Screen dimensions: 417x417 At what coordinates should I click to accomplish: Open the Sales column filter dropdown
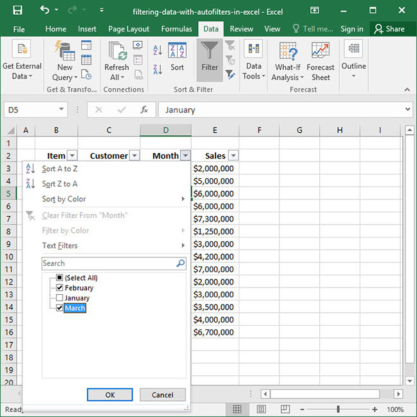[x=233, y=155]
